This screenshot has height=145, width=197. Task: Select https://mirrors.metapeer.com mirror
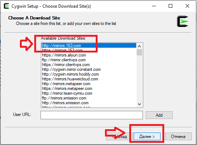click(89, 88)
